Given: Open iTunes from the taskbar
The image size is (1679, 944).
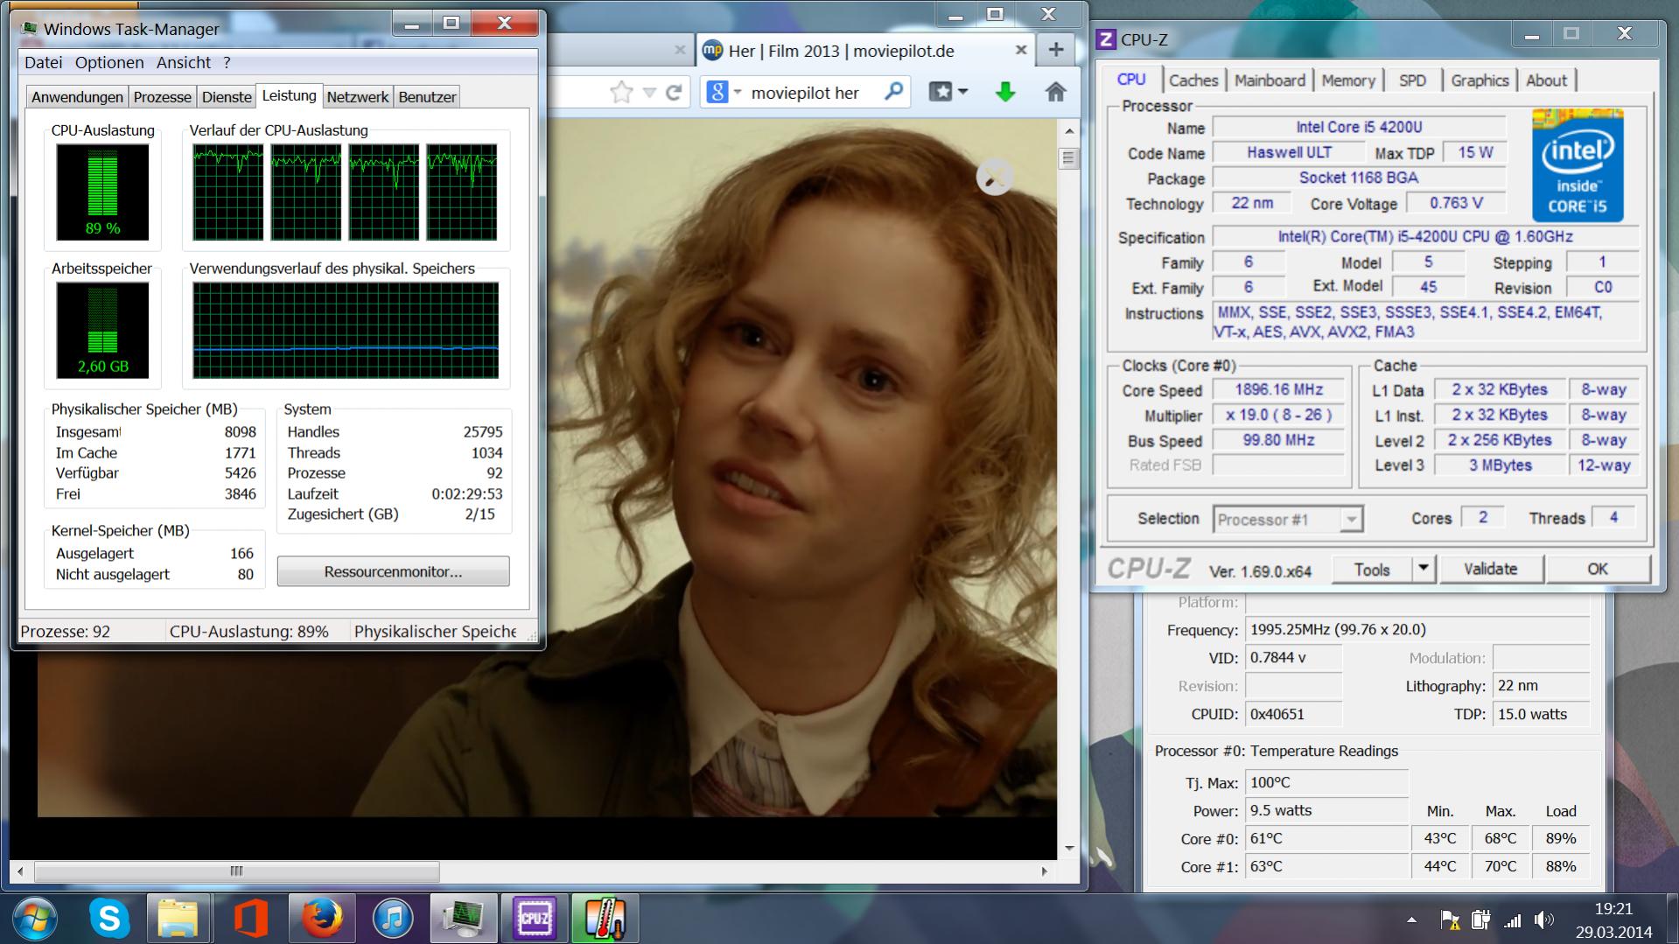Looking at the screenshot, I should click(x=393, y=919).
